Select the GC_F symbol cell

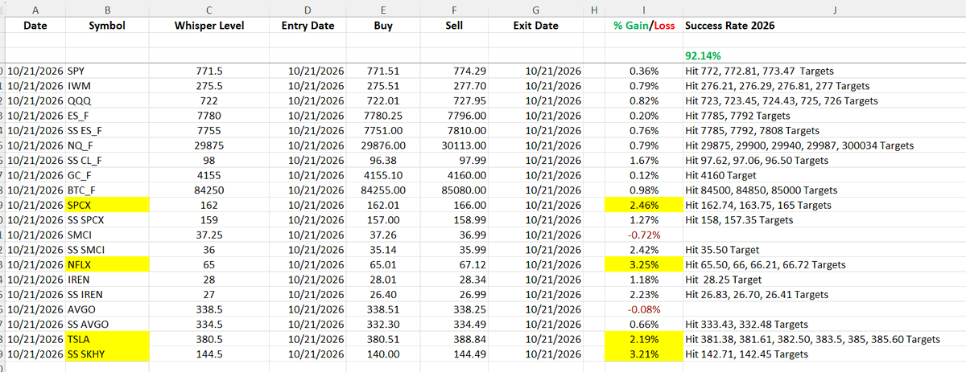pyautogui.click(x=108, y=175)
